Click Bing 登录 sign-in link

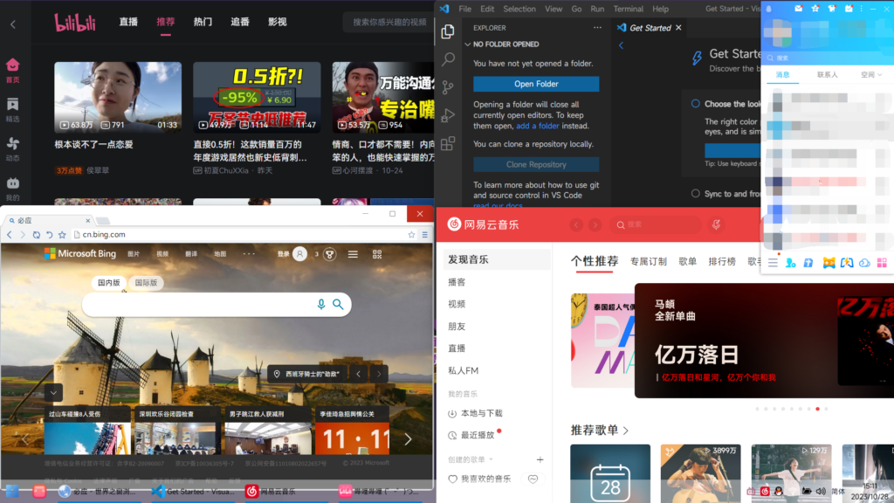coord(284,254)
